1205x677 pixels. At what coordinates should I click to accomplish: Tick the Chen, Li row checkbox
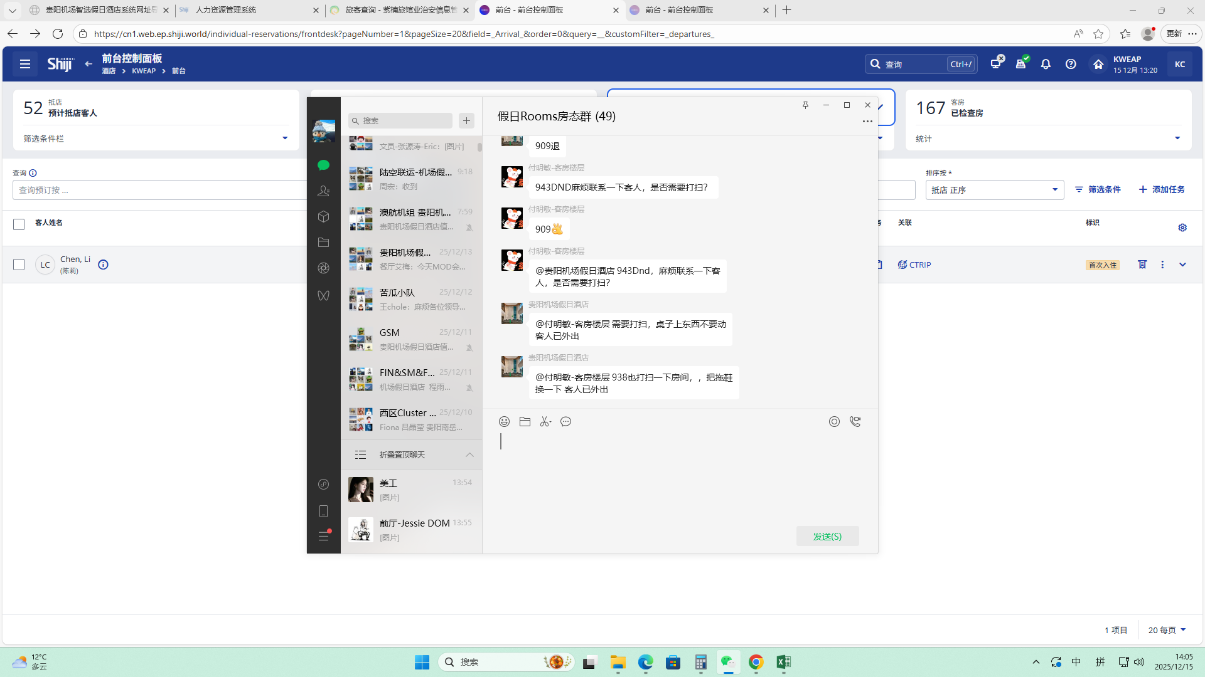point(19,265)
